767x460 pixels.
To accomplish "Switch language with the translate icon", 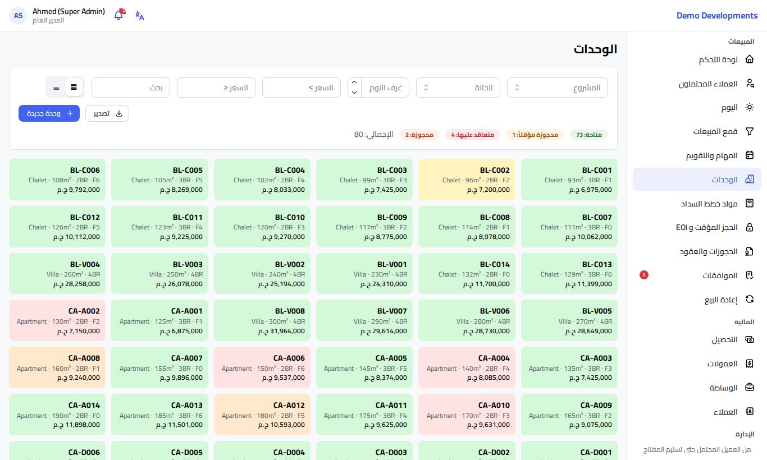I will (140, 15).
